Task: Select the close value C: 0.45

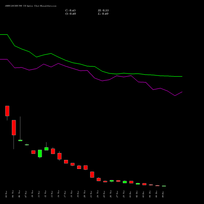Action: pyautogui.click(x=71, y=11)
